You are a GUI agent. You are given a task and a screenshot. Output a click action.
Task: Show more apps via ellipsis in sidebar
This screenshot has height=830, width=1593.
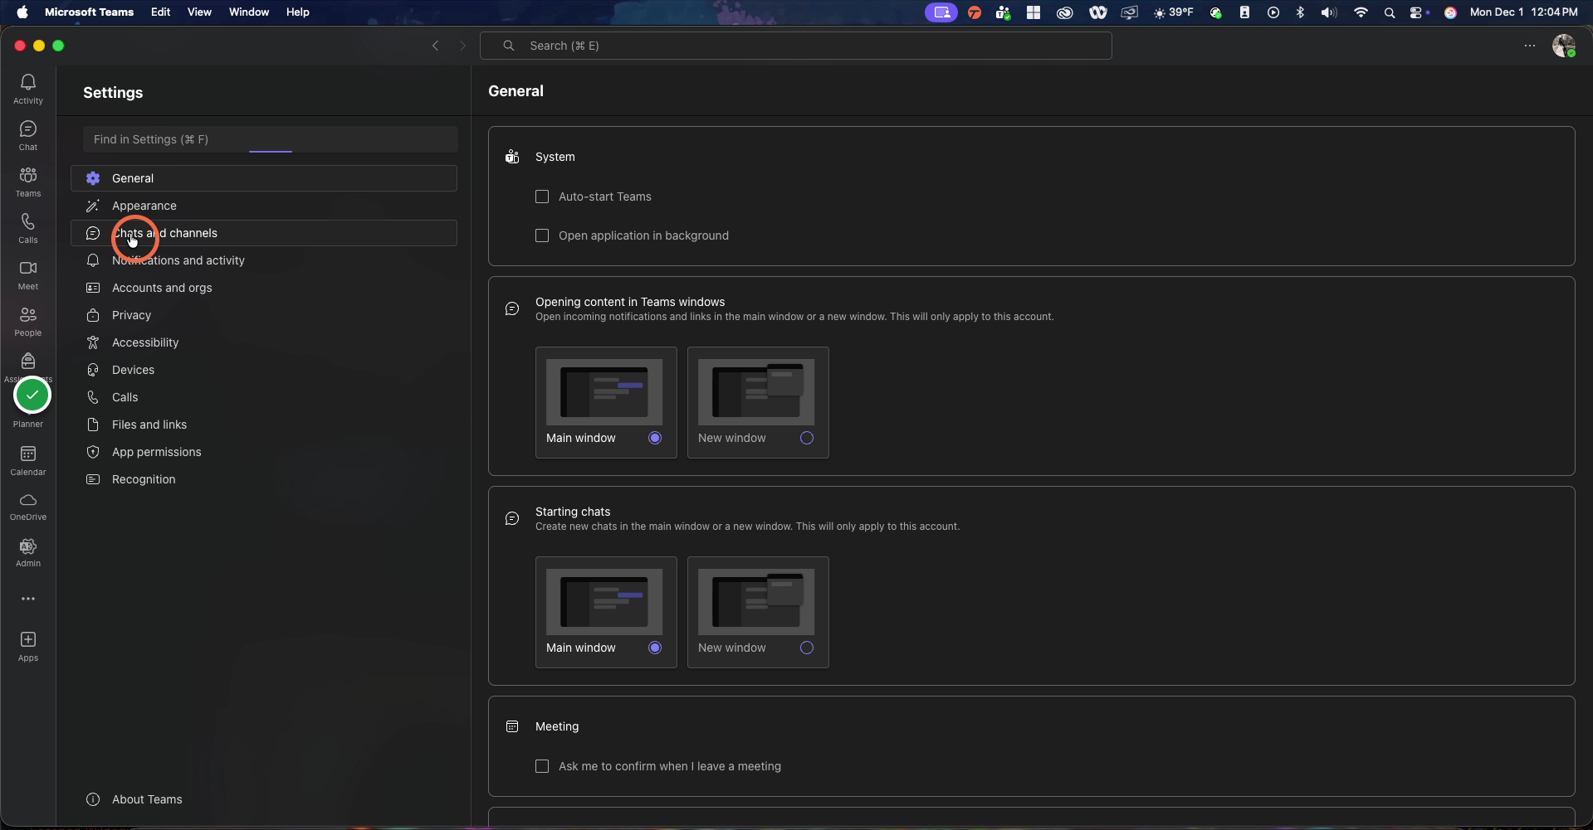28,599
